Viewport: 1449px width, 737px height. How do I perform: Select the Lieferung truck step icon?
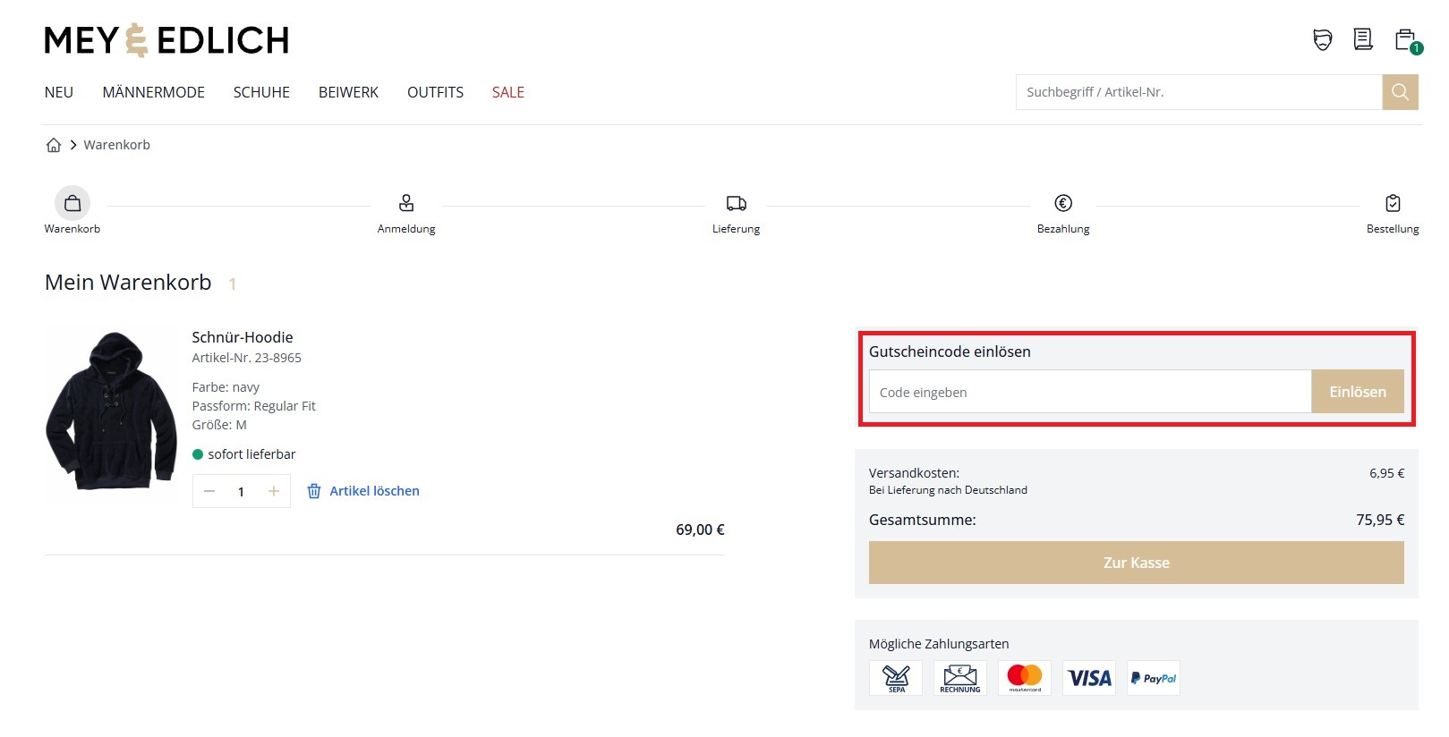[x=737, y=203]
